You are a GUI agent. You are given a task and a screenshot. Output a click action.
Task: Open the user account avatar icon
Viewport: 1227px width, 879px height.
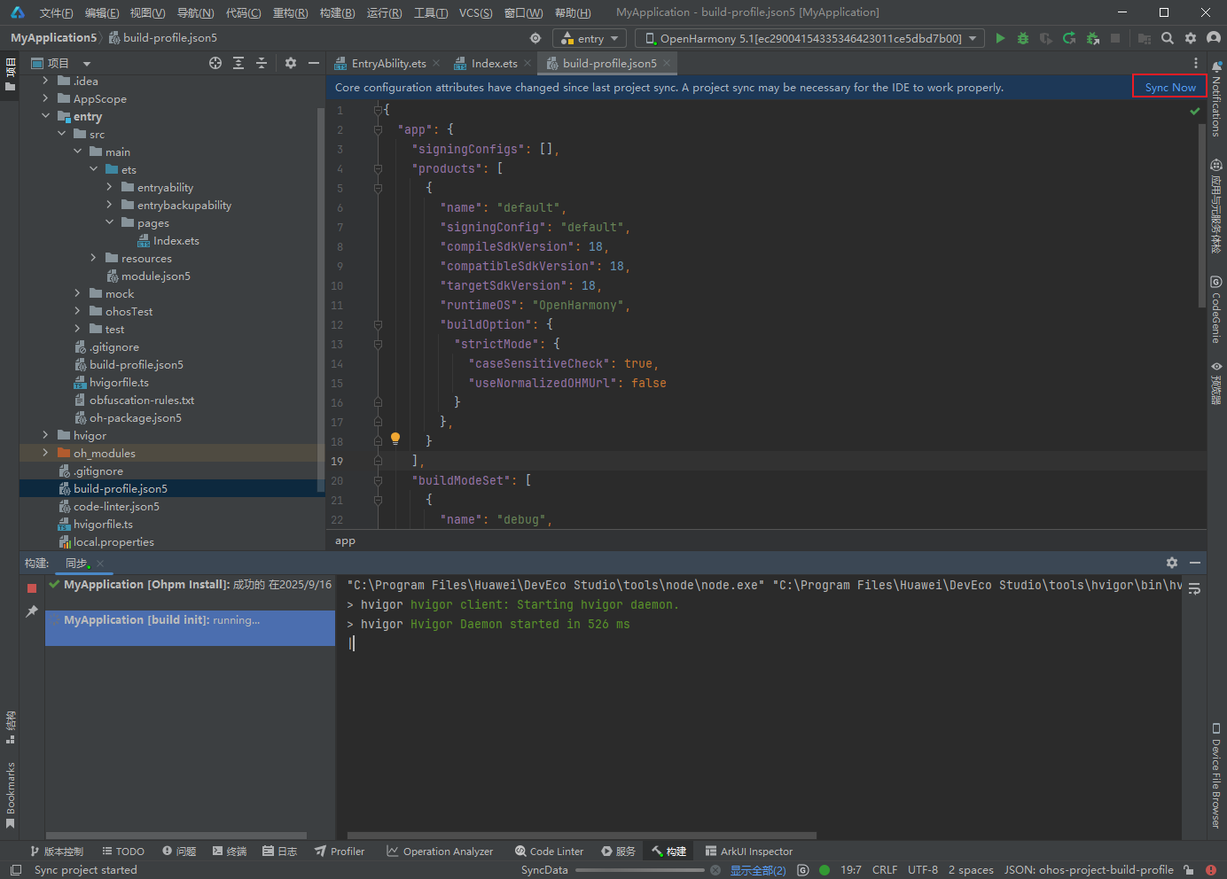(x=1214, y=38)
